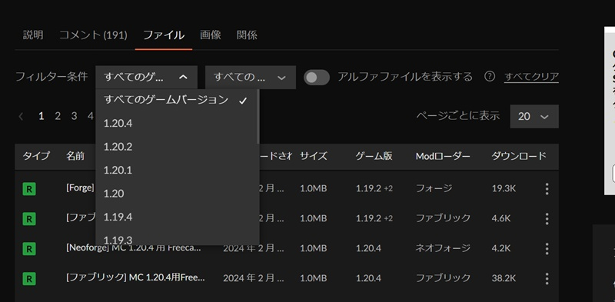Click the R release badge in 19.3K row

click(29, 189)
